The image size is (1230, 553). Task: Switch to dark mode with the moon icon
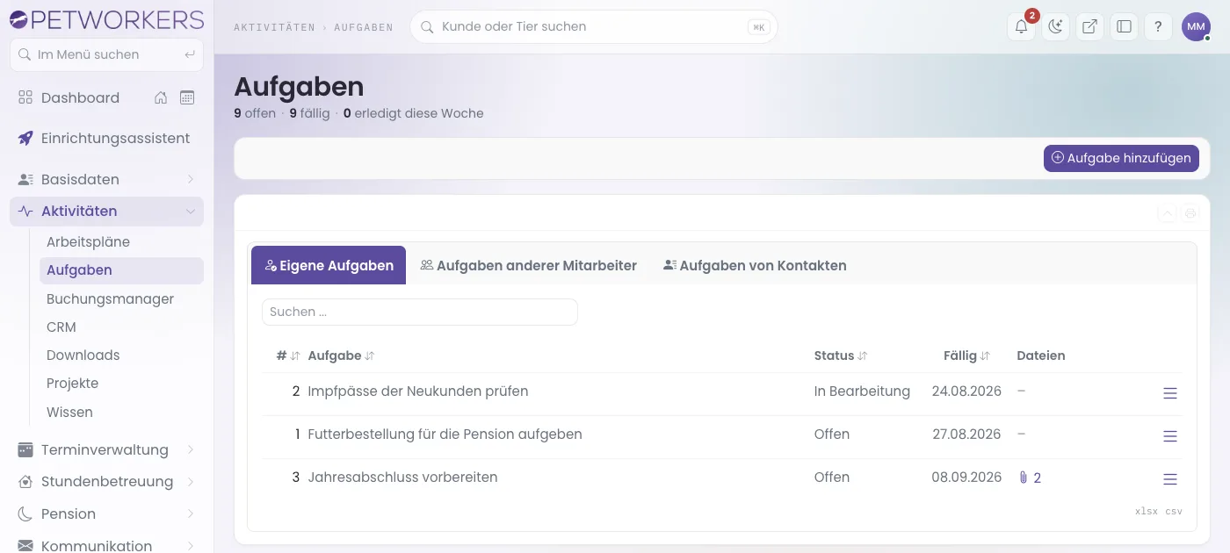point(1055,26)
